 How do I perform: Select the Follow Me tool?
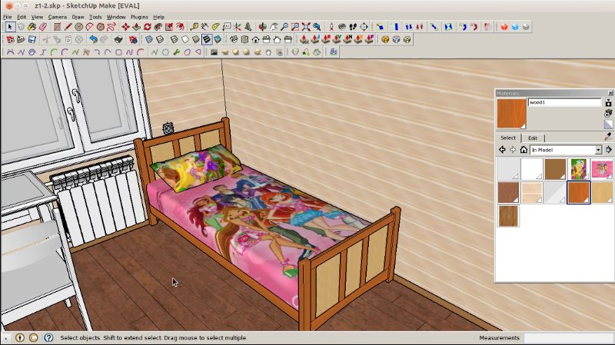click(158, 27)
